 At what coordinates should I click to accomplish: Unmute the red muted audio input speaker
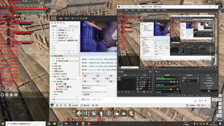pos(174,89)
